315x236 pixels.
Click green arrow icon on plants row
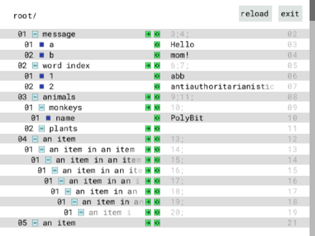click(148, 128)
